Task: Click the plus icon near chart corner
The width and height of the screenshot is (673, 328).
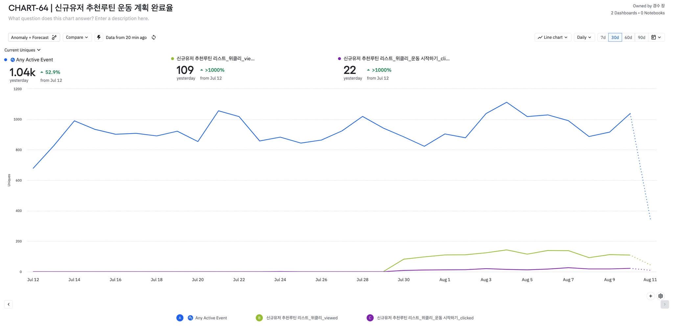Action: 650,296
